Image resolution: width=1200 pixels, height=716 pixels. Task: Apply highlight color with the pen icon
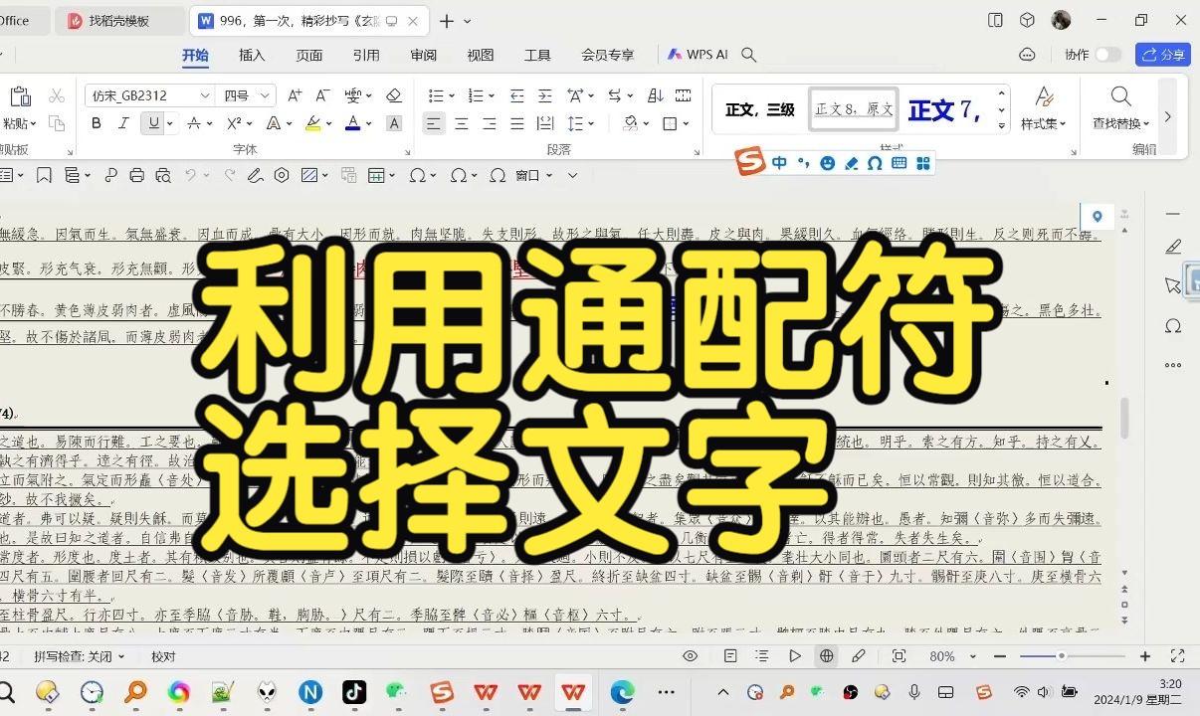[x=311, y=122]
